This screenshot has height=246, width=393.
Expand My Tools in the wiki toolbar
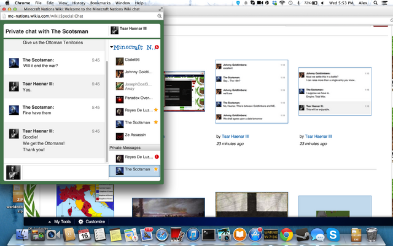(x=60, y=221)
